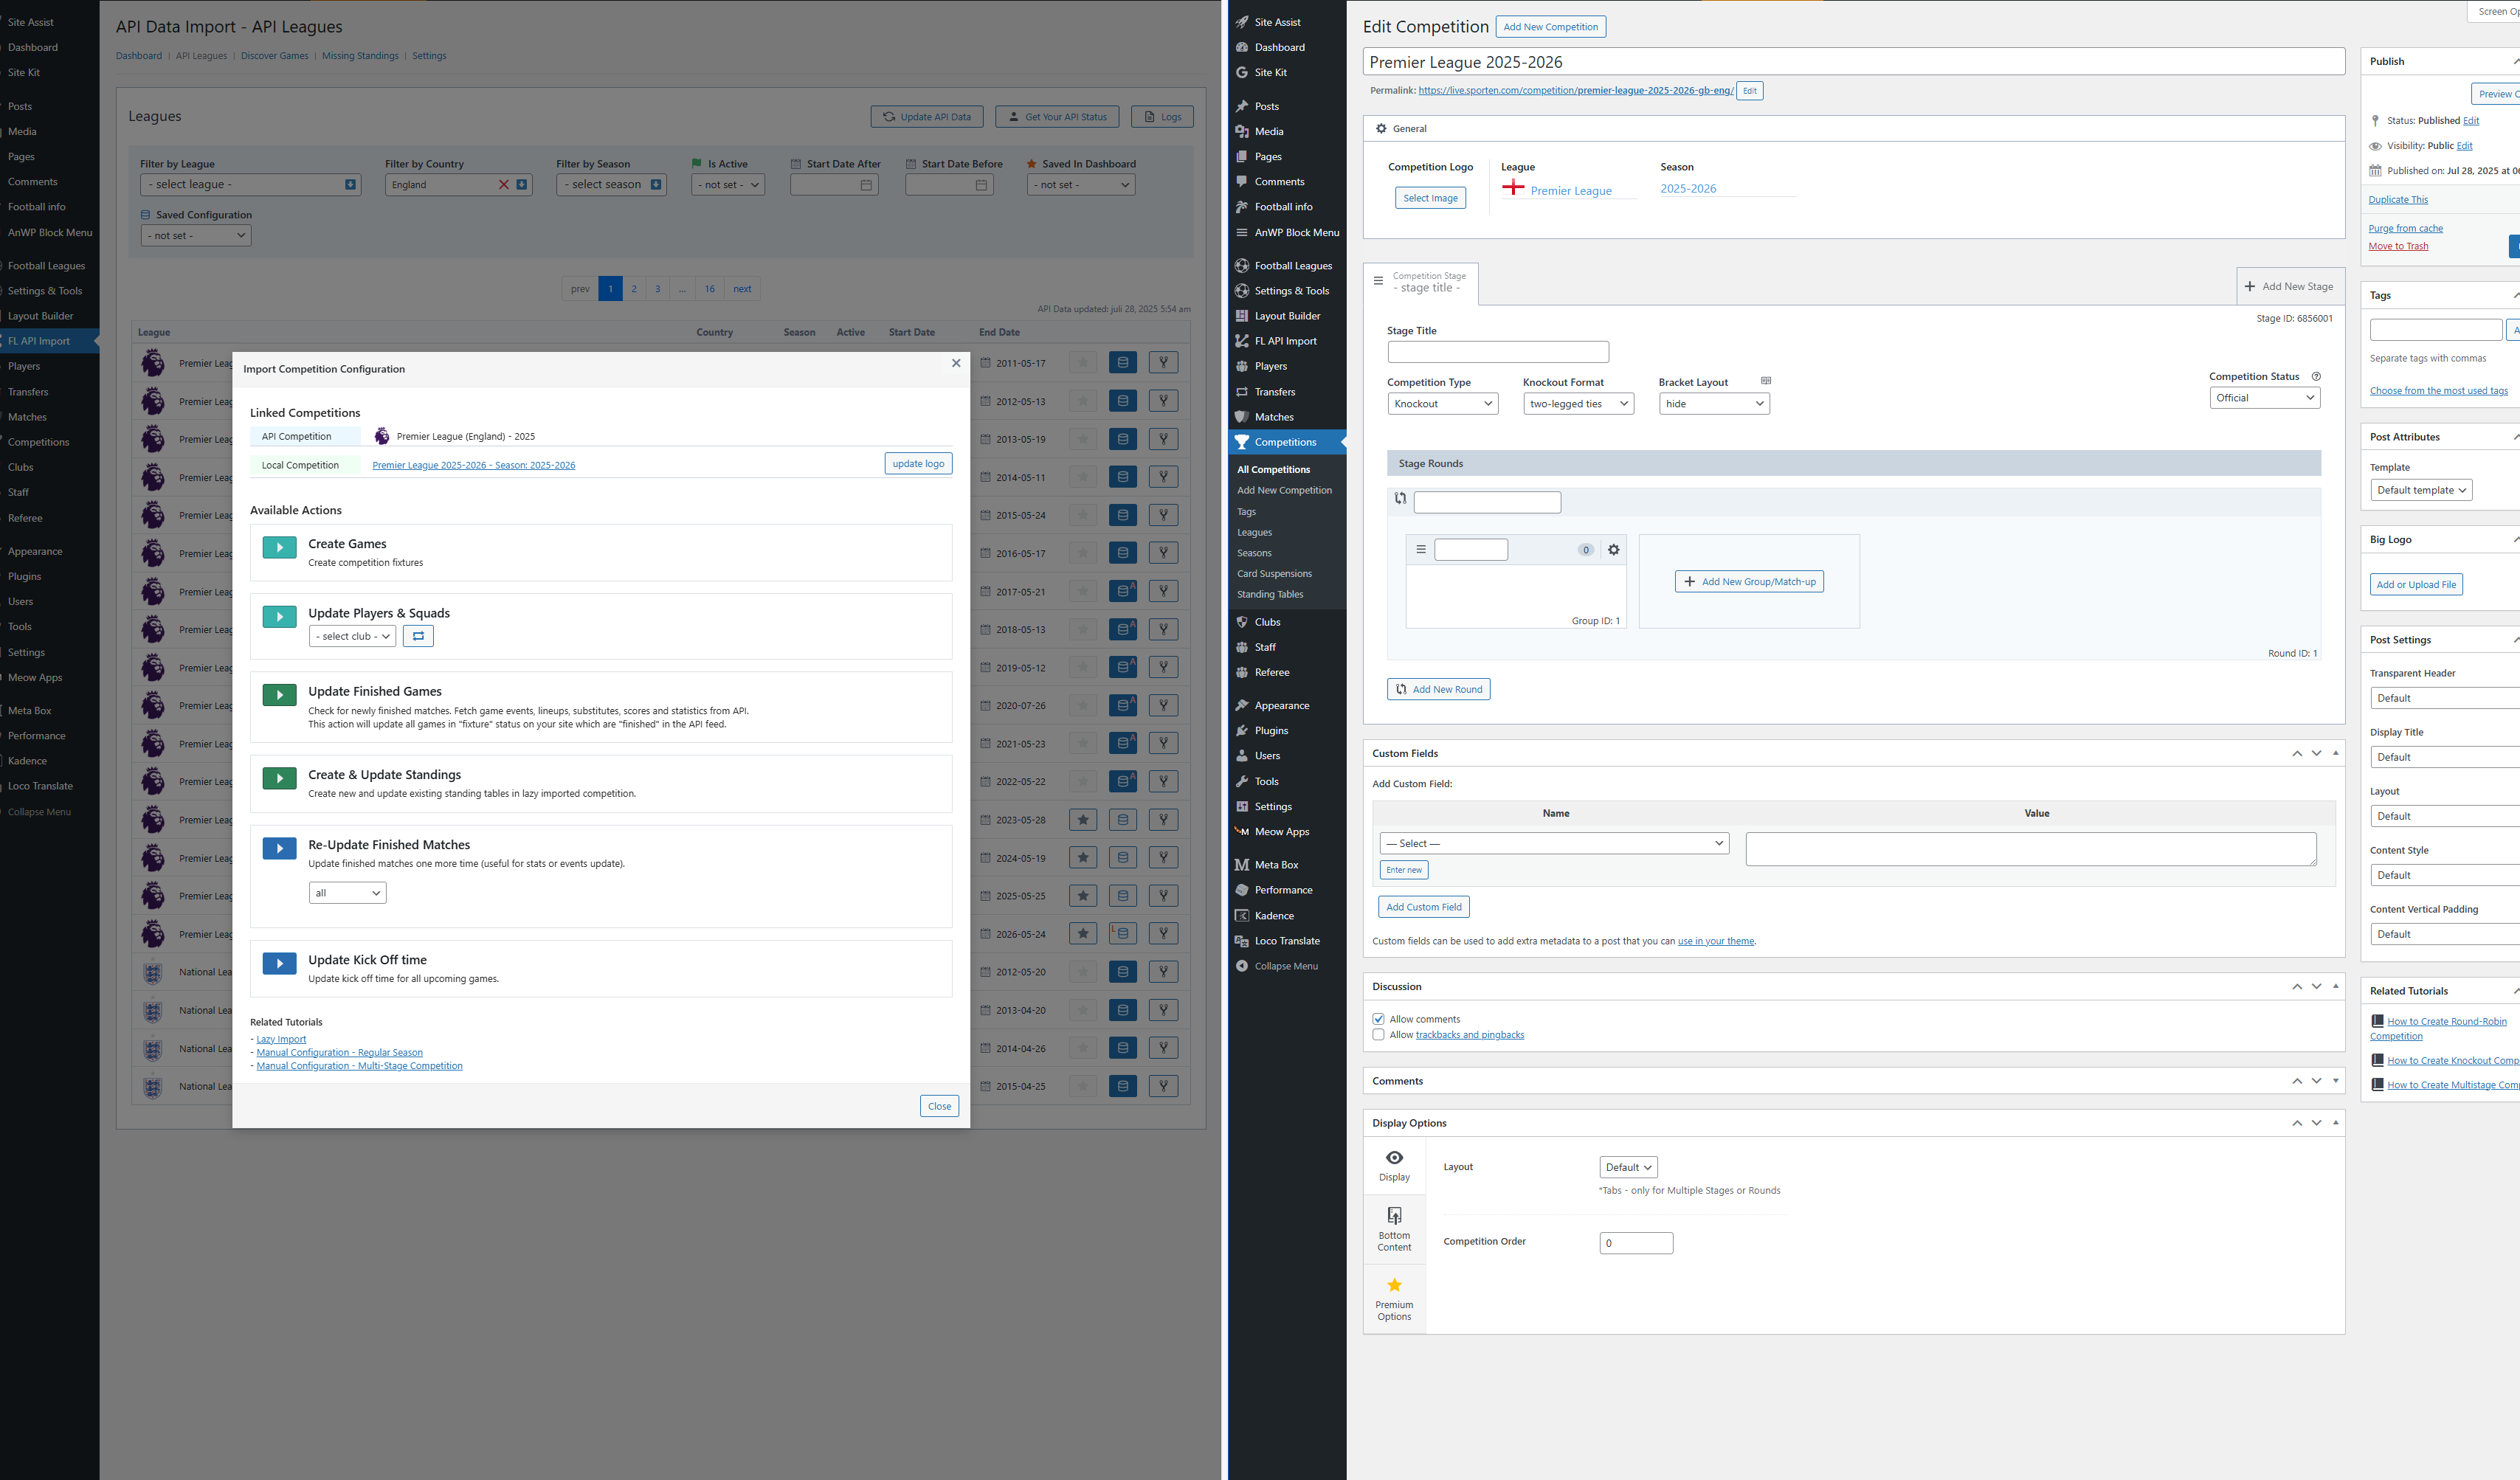Open Is Active filter dropdown
The image size is (2520, 1480).
728,185
